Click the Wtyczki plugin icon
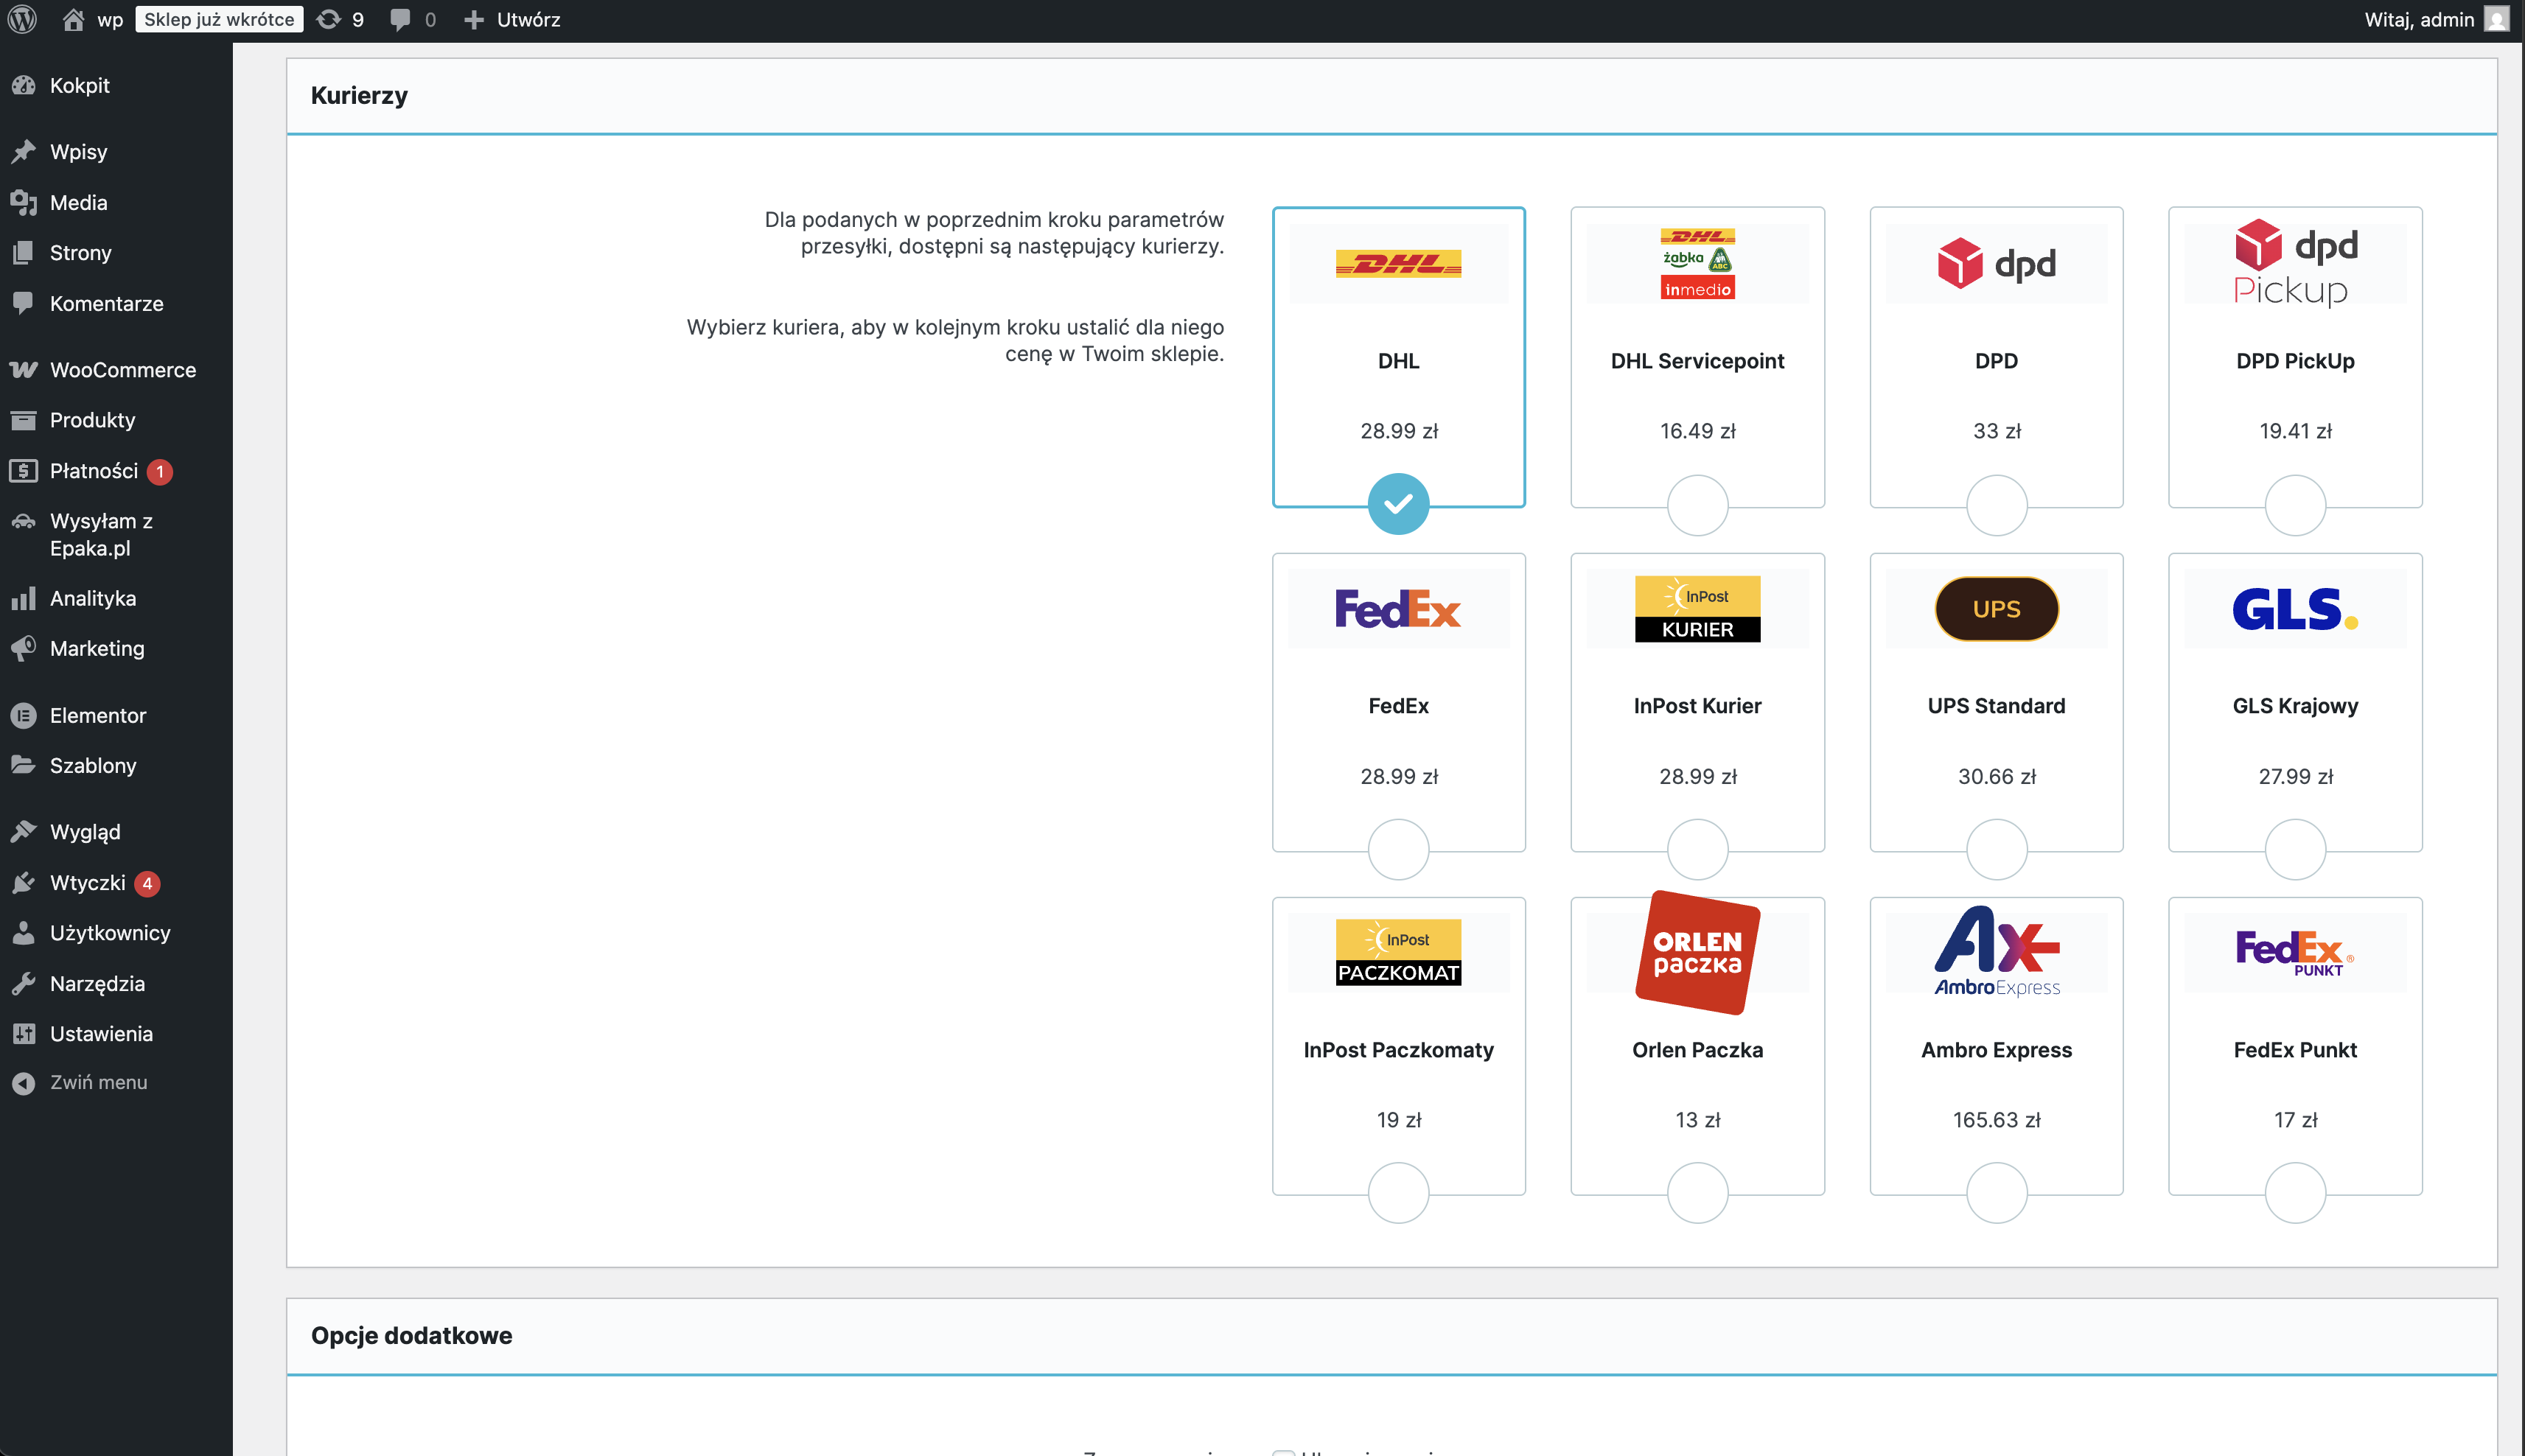Screen dimensions: 2525x1456 point(23,882)
